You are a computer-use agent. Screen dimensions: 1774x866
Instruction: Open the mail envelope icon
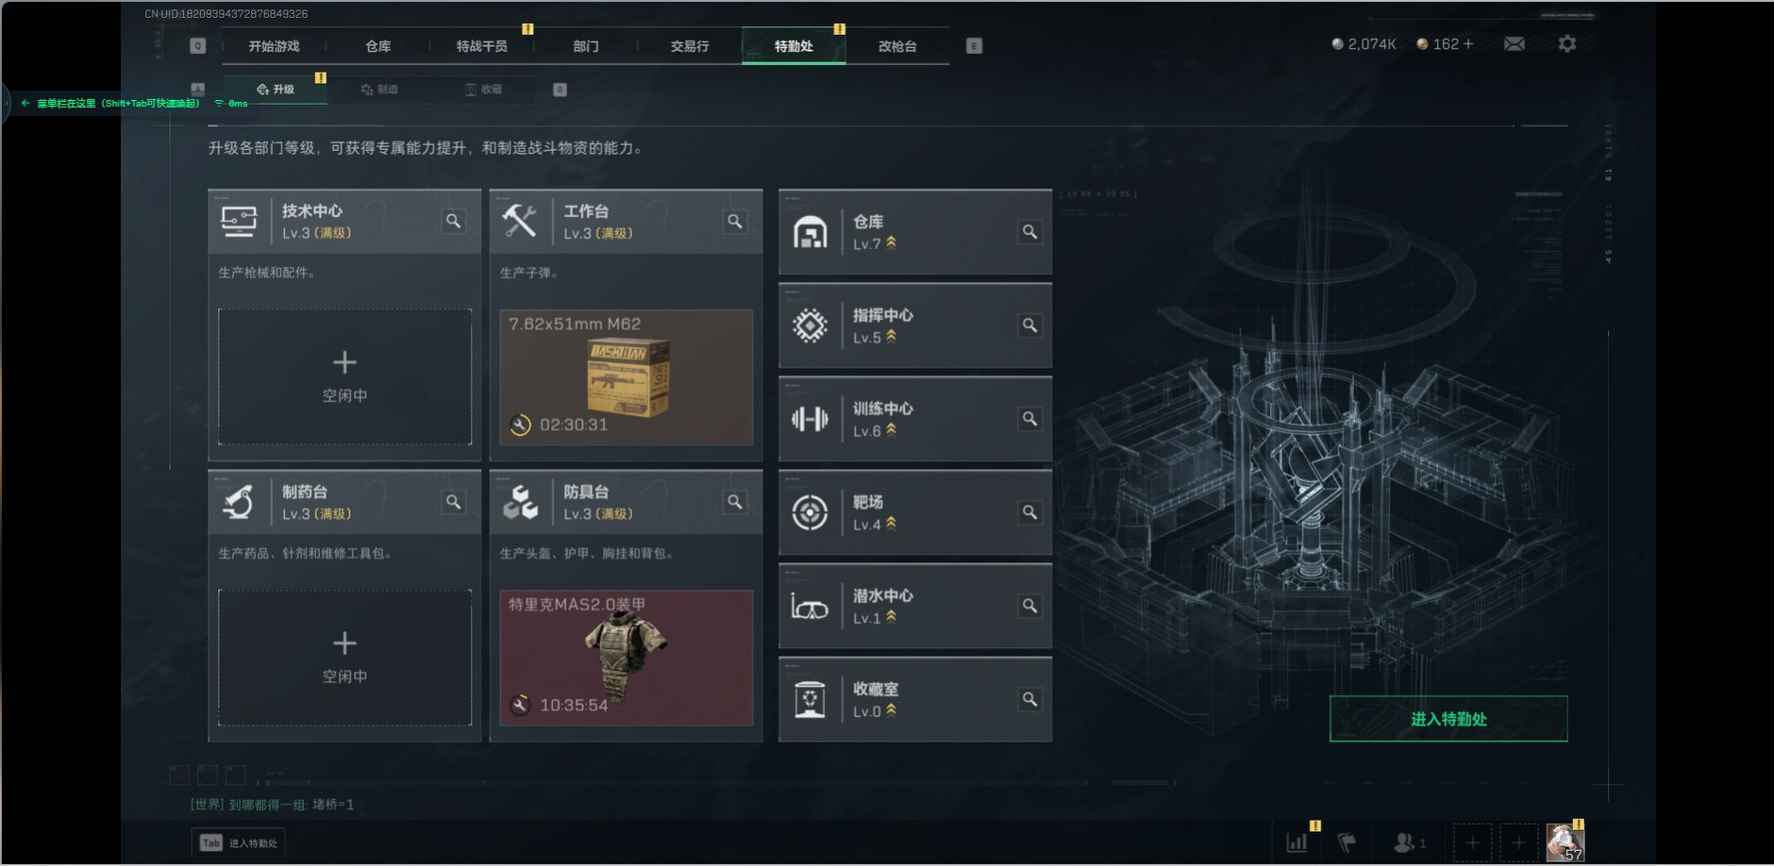pos(1515,44)
